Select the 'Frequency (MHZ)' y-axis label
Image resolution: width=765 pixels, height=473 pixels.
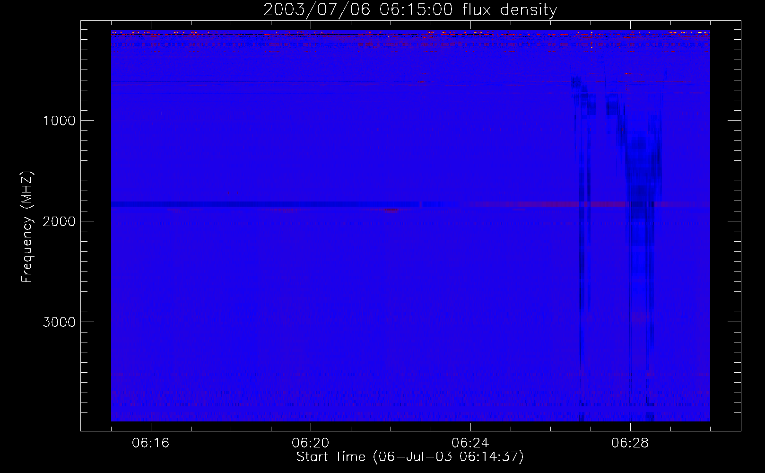click(x=26, y=228)
